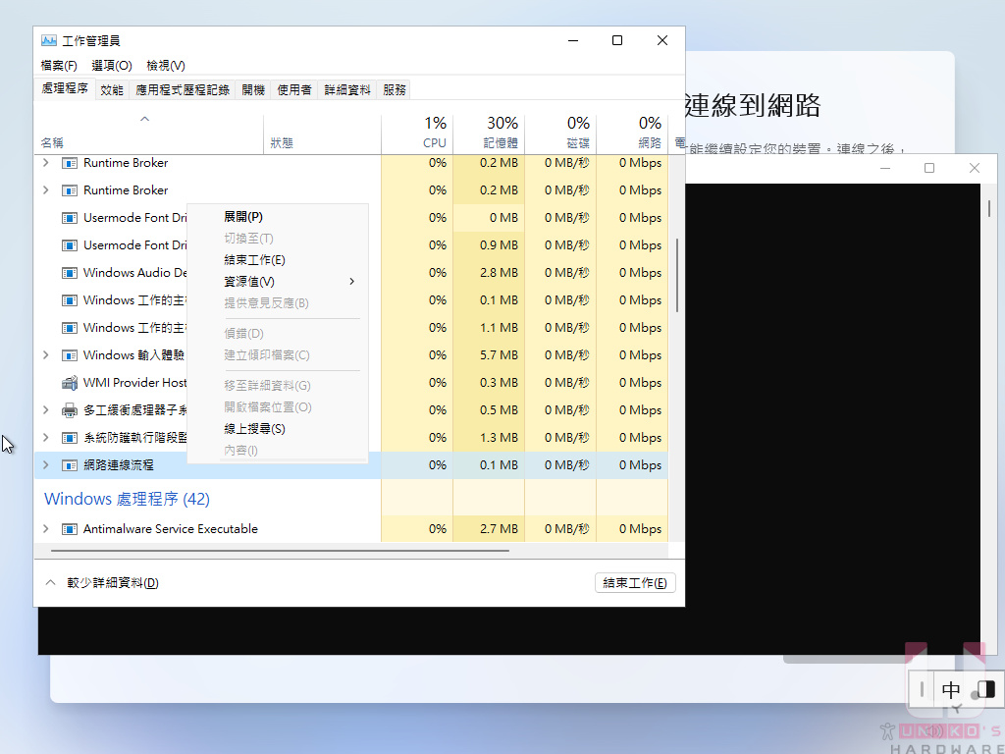Switch to the 開機 tab
This screenshot has width=1005, height=754.
pos(253,90)
